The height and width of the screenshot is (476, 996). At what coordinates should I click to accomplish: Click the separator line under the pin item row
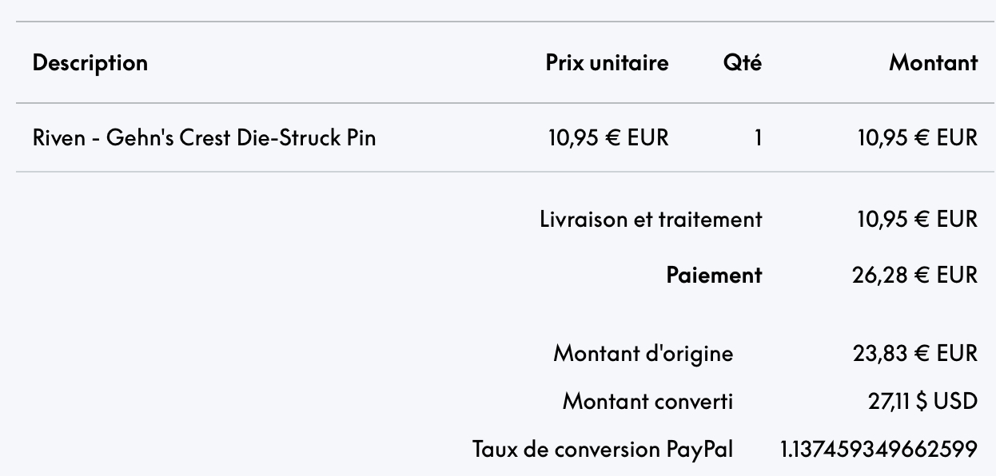point(505,172)
